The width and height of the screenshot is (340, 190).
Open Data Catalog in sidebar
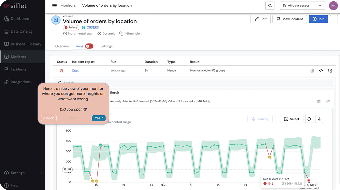(x=18, y=31)
